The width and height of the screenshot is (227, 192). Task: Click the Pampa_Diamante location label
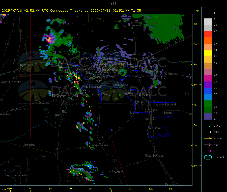pos(10,82)
